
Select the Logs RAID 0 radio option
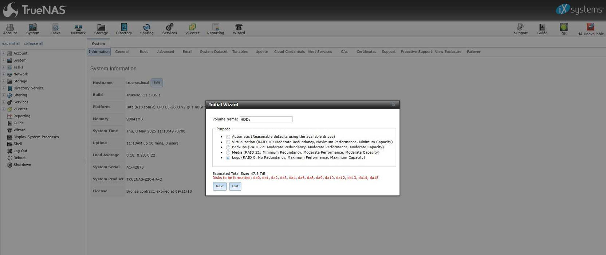228,158
